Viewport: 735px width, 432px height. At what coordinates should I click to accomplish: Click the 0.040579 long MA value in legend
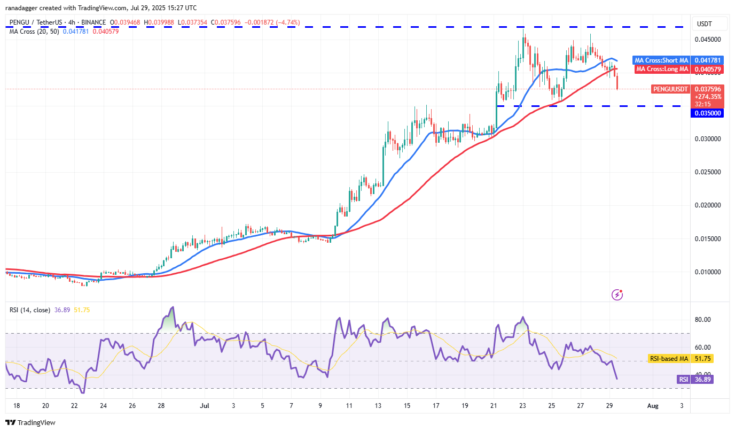tap(106, 32)
